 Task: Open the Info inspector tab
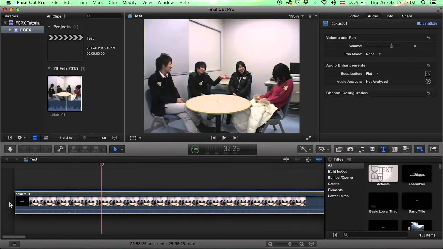point(390,16)
